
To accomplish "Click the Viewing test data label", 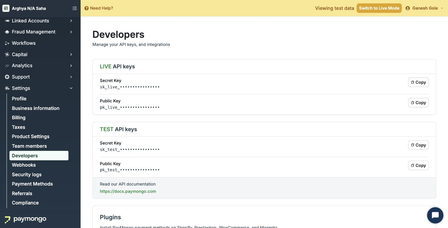I will (x=334, y=8).
